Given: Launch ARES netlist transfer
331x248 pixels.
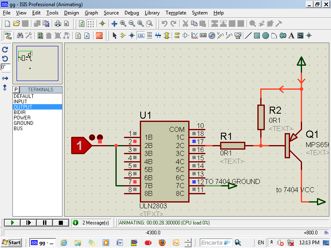Looking at the screenshot, I should click(x=99, y=36).
